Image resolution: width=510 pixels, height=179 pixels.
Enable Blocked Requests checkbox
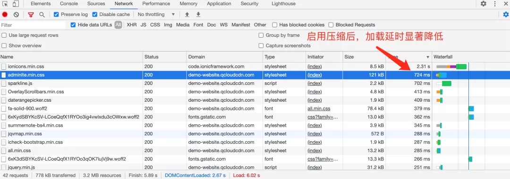[x=331, y=25]
